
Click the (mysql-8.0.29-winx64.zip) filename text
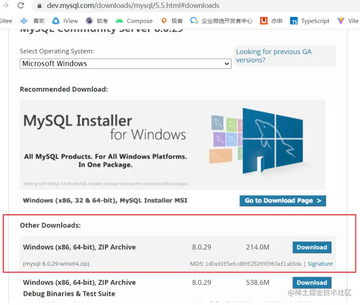point(56,264)
